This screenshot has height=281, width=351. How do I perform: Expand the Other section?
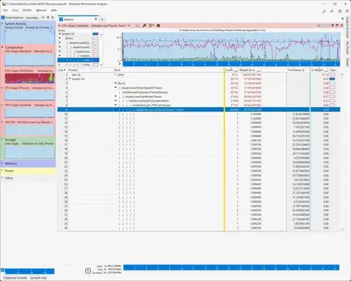pyautogui.click(x=2, y=178)
